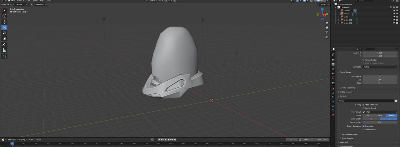Viewport: 400px width, 147px height.
Task: Select RGBA color mode button
Action: (x=392, y=115)
